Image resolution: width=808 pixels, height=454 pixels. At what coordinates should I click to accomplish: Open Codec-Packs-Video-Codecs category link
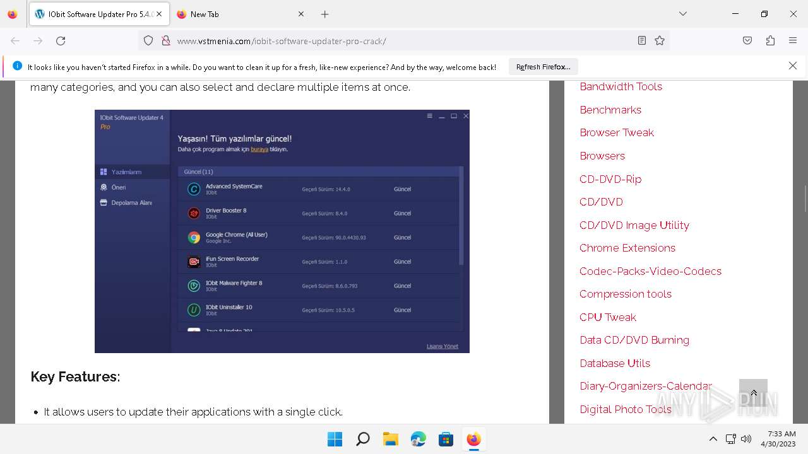[650, 271]
